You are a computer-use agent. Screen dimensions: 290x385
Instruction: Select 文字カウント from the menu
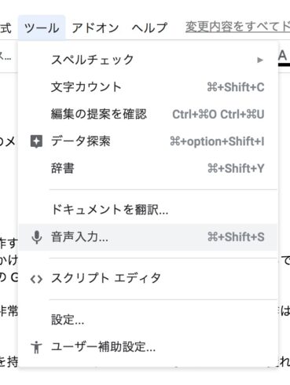pyautogui.click(x=148, y=87)
